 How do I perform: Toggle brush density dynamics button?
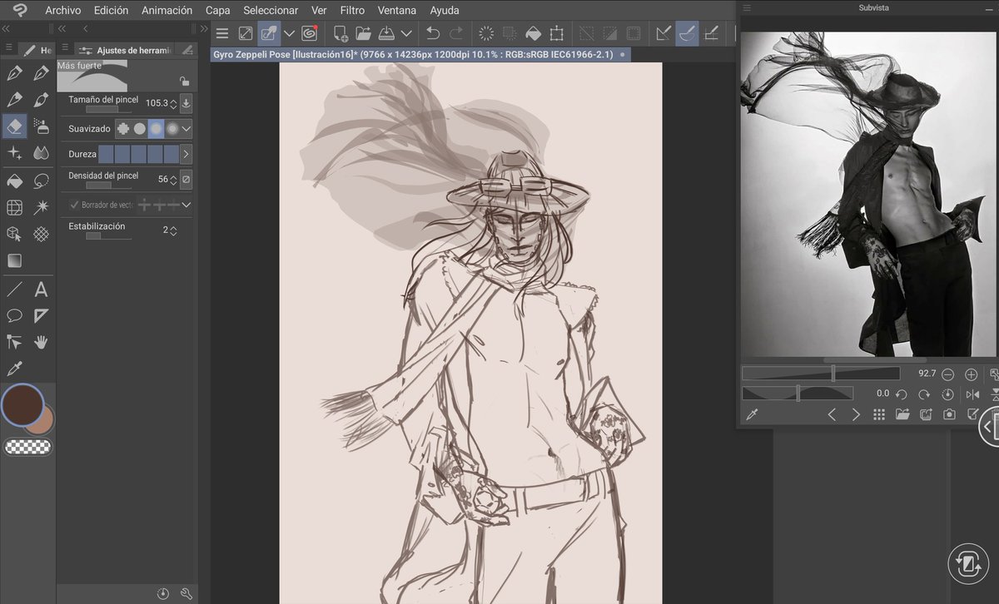click(186, 178)
